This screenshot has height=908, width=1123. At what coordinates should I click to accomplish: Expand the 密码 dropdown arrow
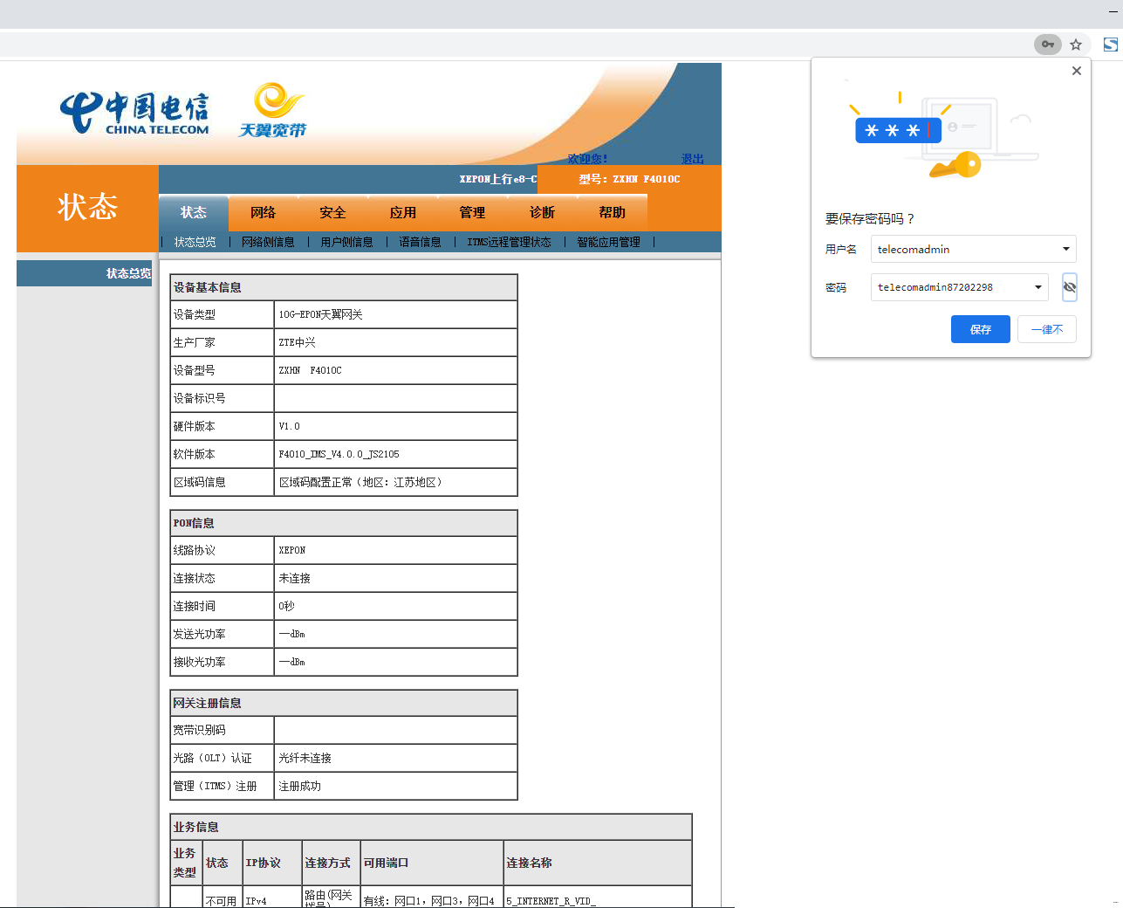pos(1037,287)
